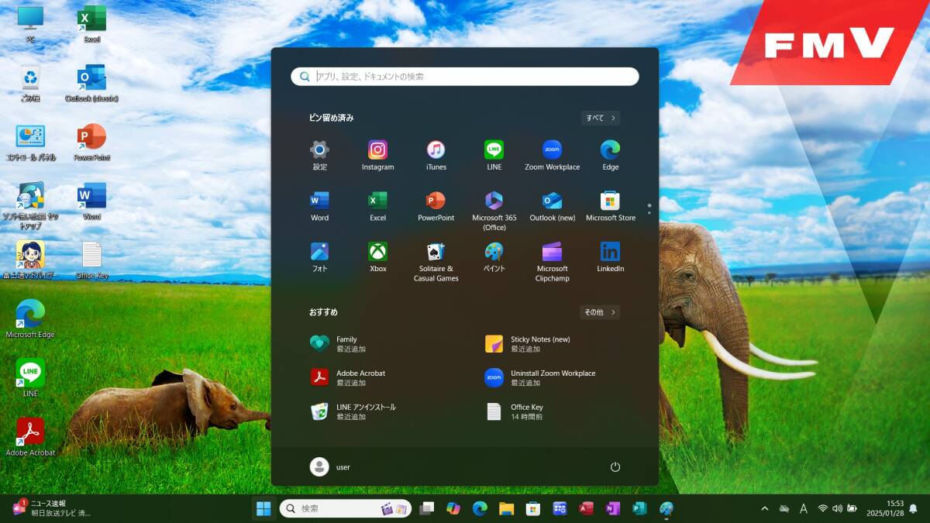
Task: Open ニュース速報 widget on taskbar
Action: click(51, 508)
